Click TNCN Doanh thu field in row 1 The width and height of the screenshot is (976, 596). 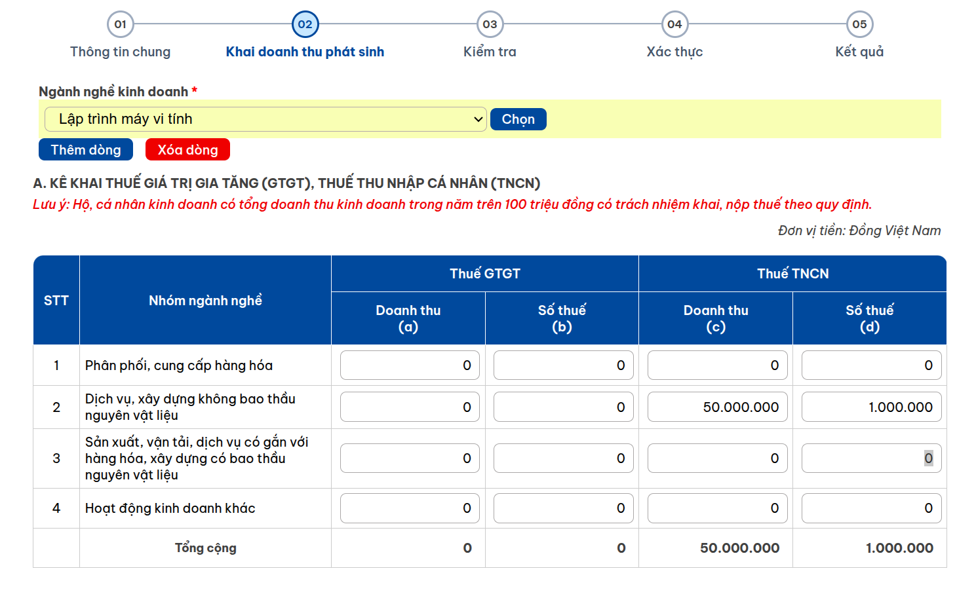(717, 365)
